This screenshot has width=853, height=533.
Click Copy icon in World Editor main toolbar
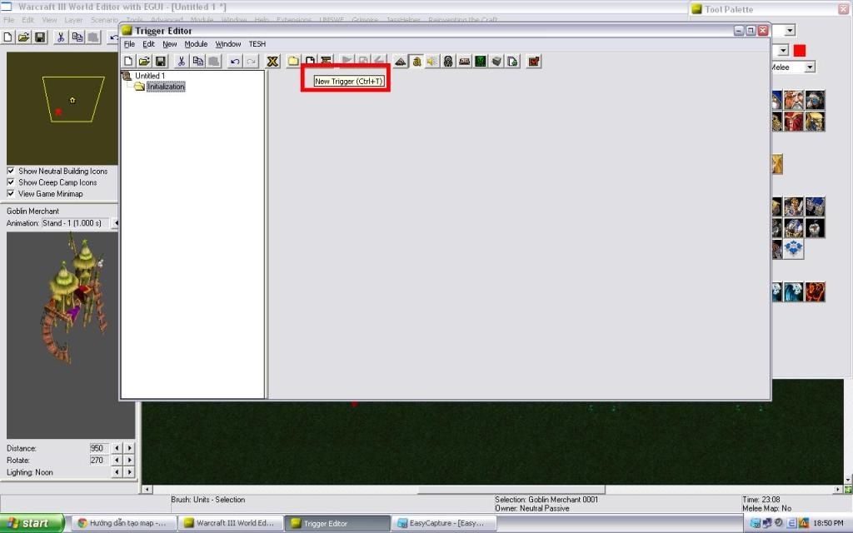(x=77, y=37)
